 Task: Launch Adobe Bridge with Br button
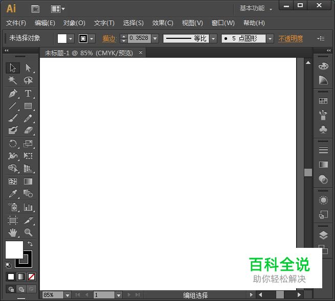(x=35, y=9)
